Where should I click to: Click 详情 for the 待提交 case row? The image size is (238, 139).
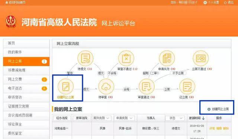[x=212, y=128]
